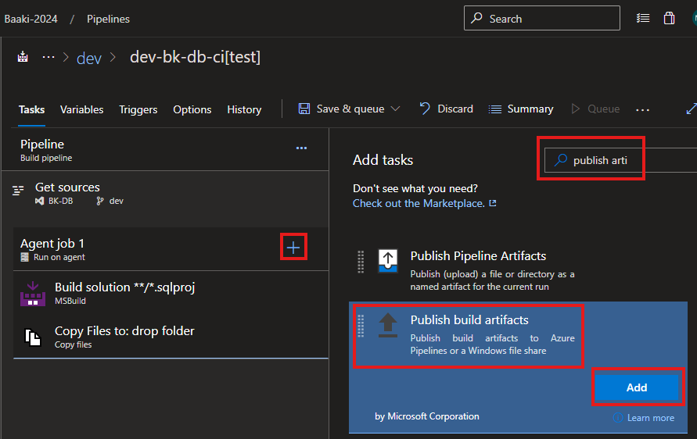
Task: Navigate to the dev folder breadcrumb
Action: click(x=89, y=58)
